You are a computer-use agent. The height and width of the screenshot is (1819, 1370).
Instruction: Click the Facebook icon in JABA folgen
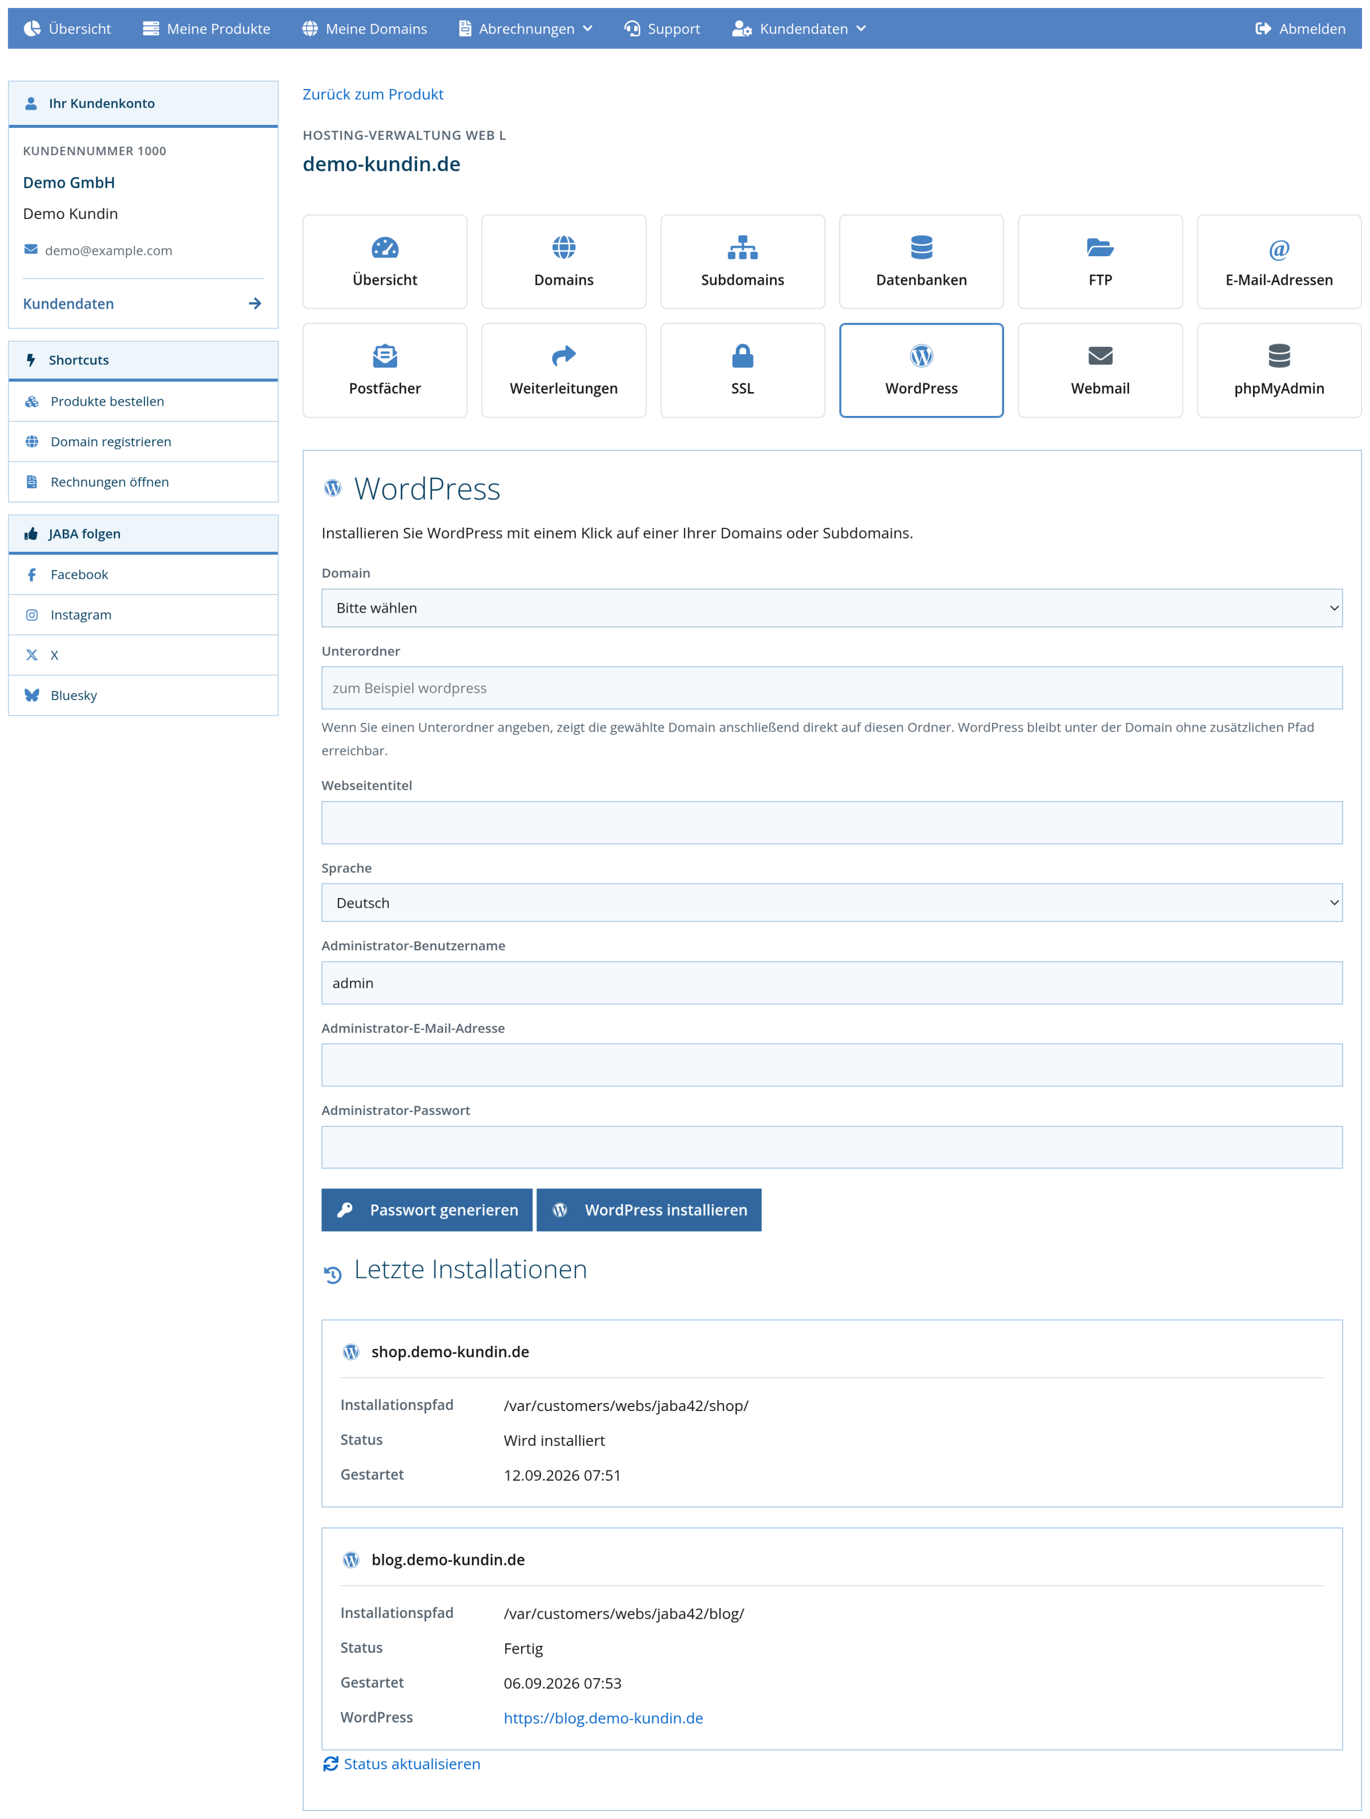click(x=31, y=574)
